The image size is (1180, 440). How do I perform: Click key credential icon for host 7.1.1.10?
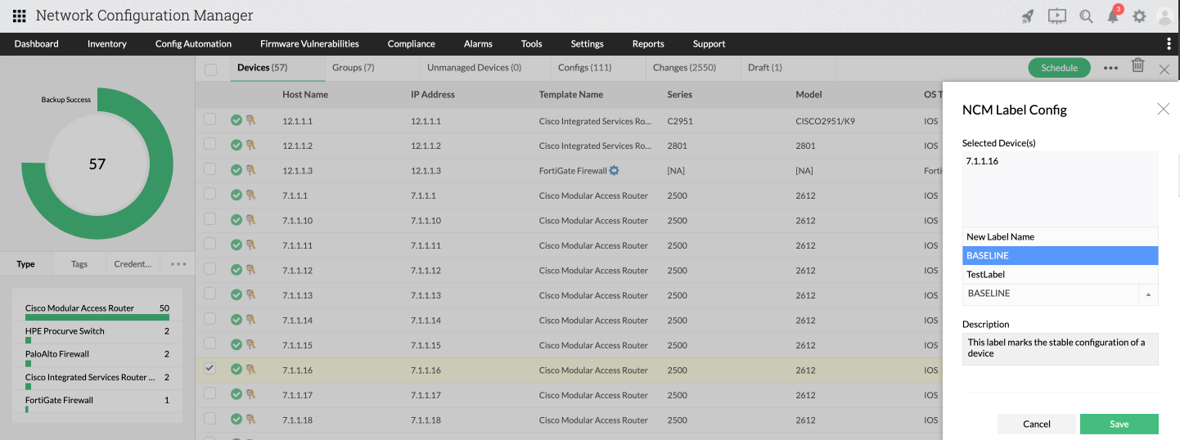[250, 220]
